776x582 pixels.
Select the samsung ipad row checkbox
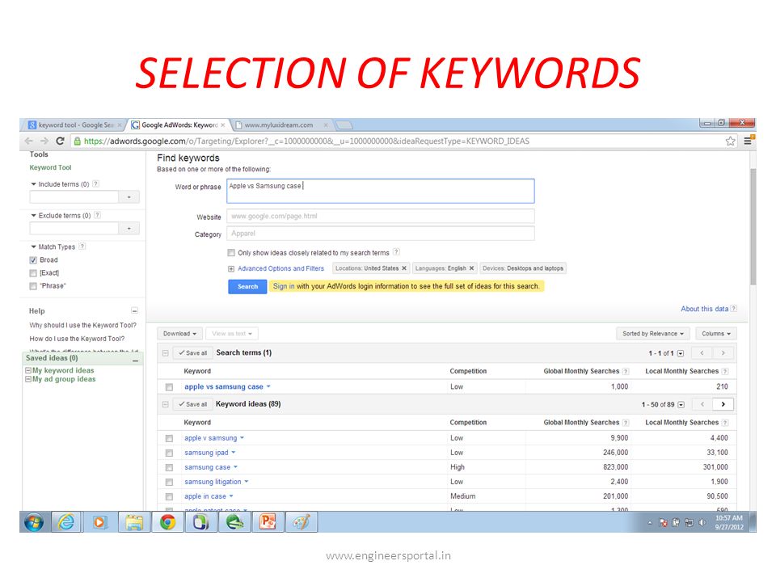click(169, 453)
